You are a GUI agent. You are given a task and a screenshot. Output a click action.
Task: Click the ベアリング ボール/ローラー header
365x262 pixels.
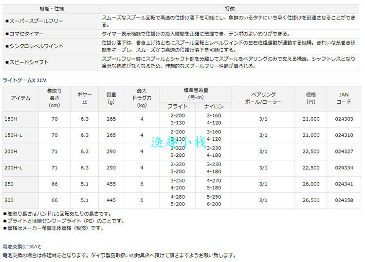263,98
